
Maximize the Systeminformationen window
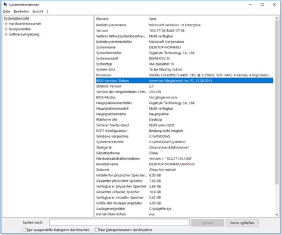pos(262,5)
